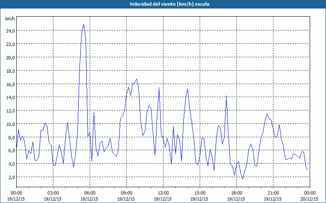Click the 12,0 y-axis label
Screen dimensions: 326x203
pos(11,111)
